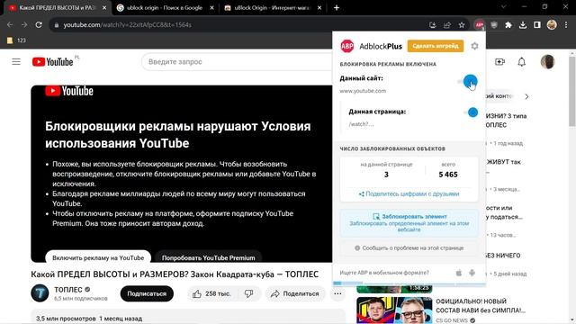This screenshot has height=324, width=576.
Task: Toggle the side panel icon
Action: coord(537,25)
